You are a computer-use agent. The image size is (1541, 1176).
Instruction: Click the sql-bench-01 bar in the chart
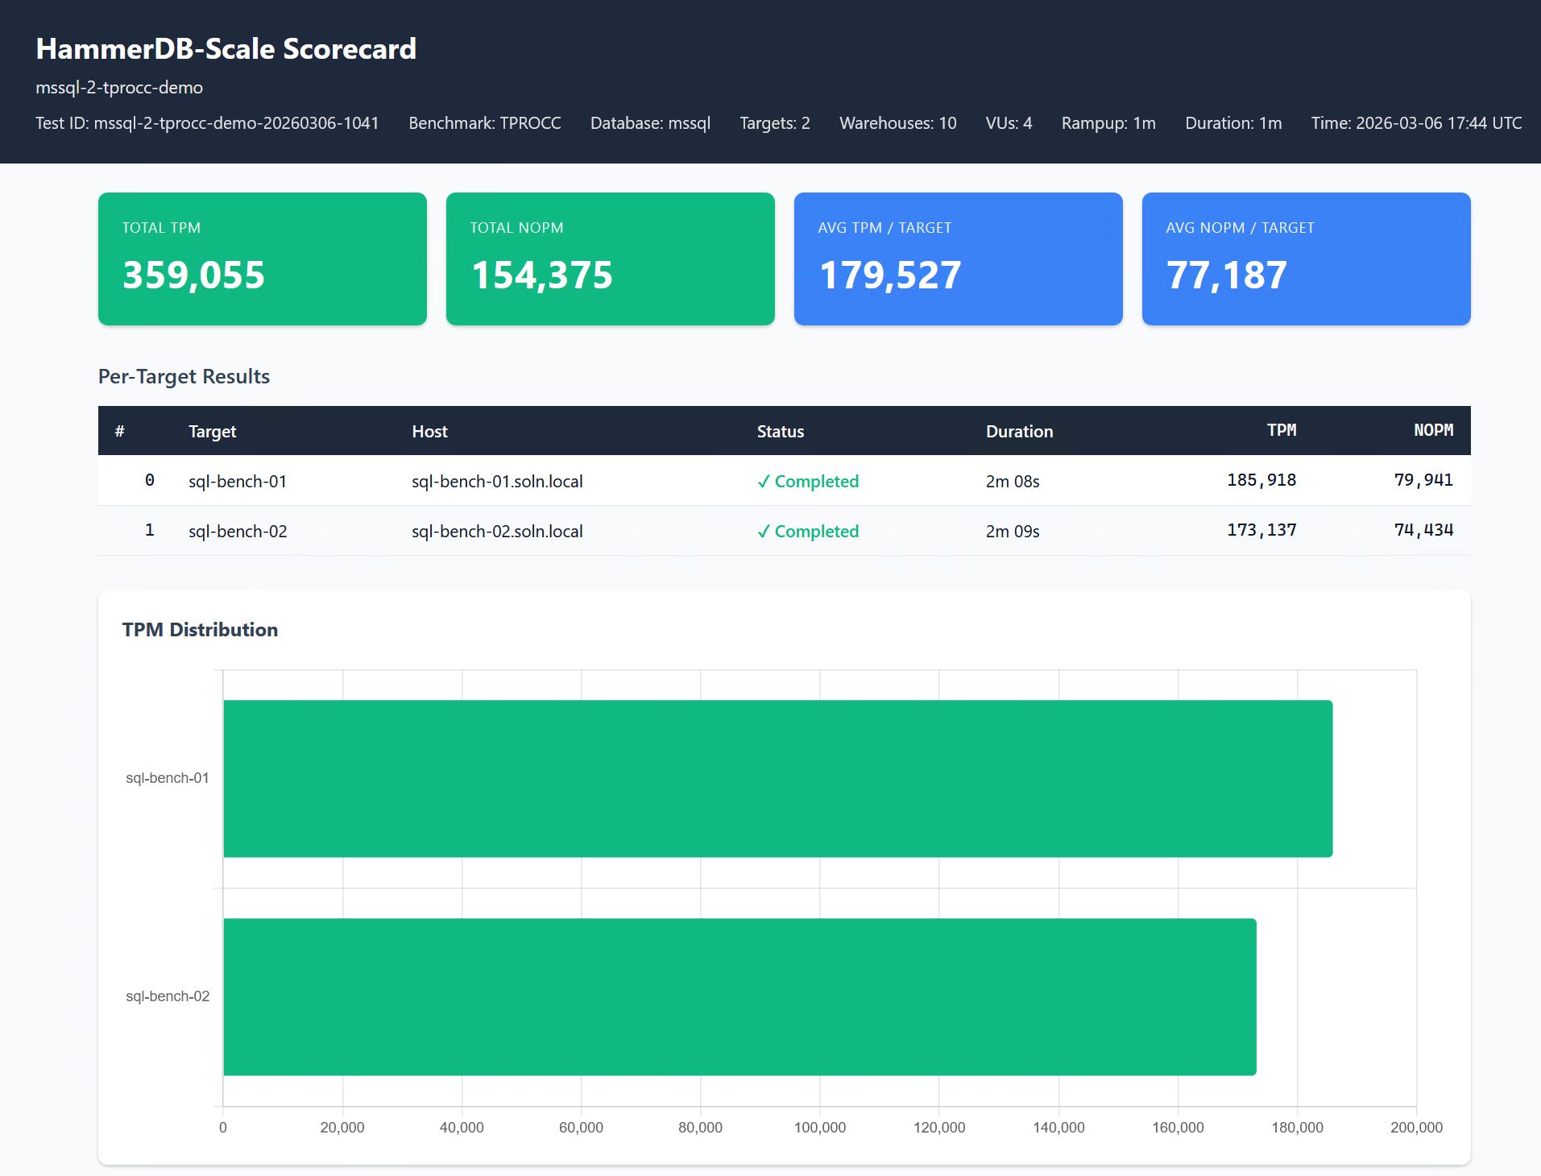[777, 778]
